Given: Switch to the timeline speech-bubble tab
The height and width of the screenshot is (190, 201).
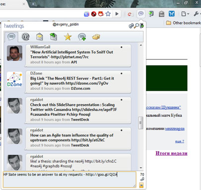Looking at the screenshot, I should click(11, 37).
